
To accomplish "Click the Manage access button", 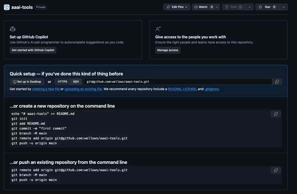I will click(x=168, y=50).
